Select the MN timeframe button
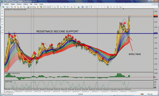The image size is (159, 96). coord(2,33)
